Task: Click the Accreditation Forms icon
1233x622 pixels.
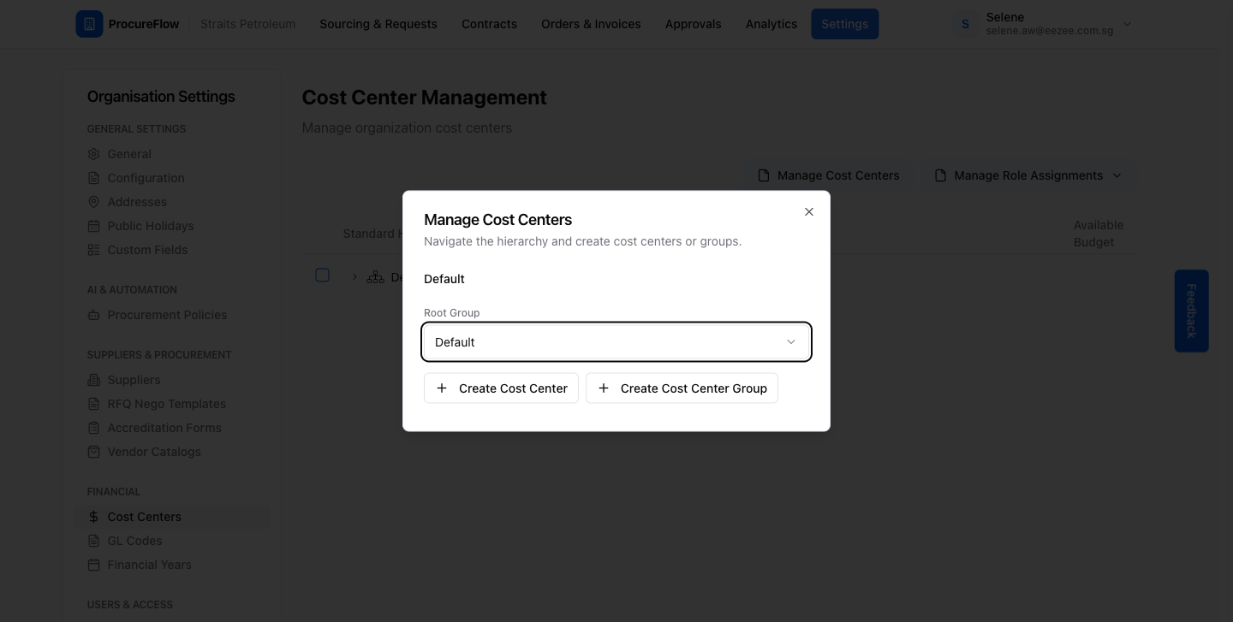Action: point(94,428)
